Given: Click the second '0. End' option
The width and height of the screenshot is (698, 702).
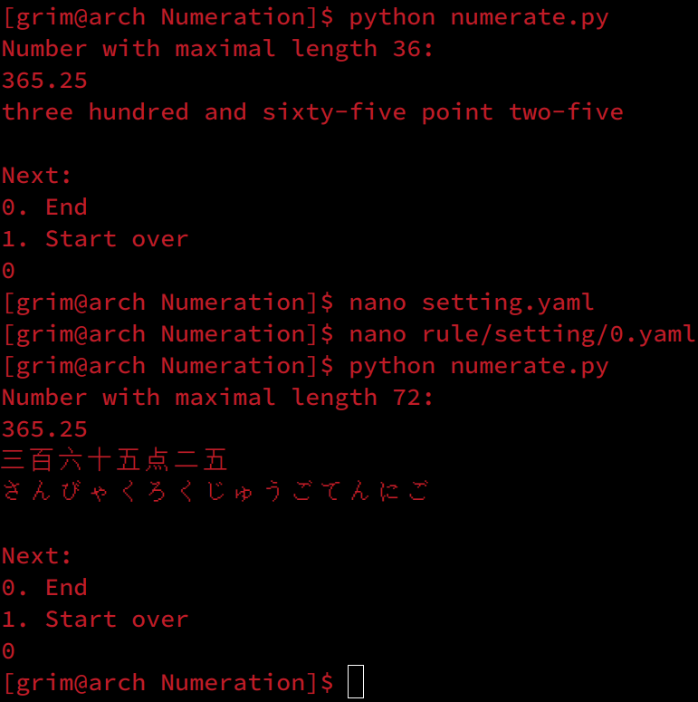Looking at the screenshot, I should [x=44, y=588].
